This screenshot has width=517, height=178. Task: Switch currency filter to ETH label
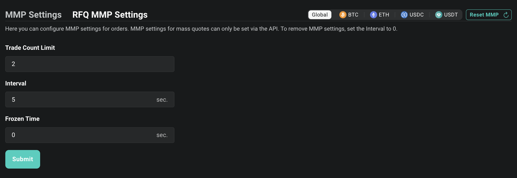click(384, 15)
